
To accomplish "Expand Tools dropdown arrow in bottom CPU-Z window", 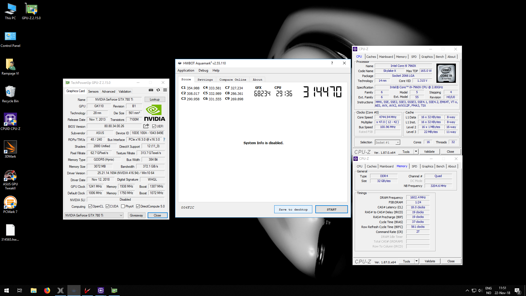I will point(416,261).
